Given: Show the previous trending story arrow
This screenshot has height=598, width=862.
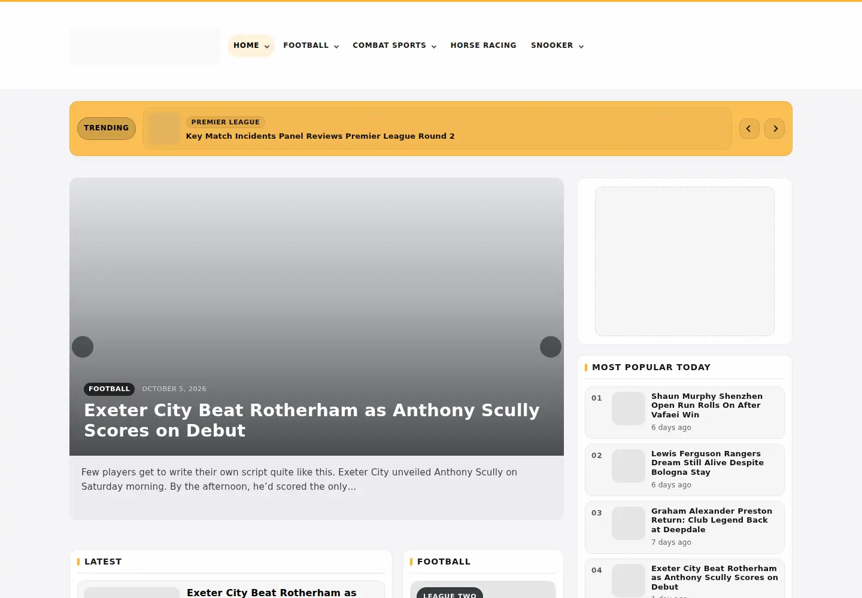Looking at the screenshot, I should point(749,129).
